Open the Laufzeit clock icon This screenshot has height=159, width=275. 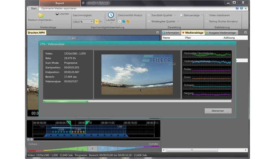(111, 15)
